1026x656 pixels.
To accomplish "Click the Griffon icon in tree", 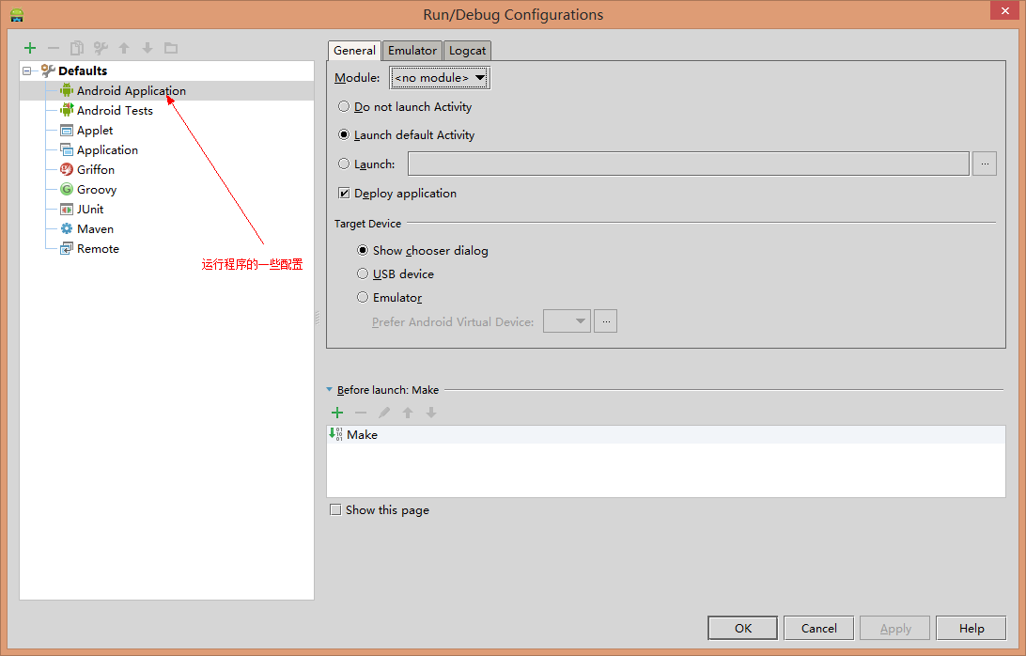I will [x=67, y=169].
